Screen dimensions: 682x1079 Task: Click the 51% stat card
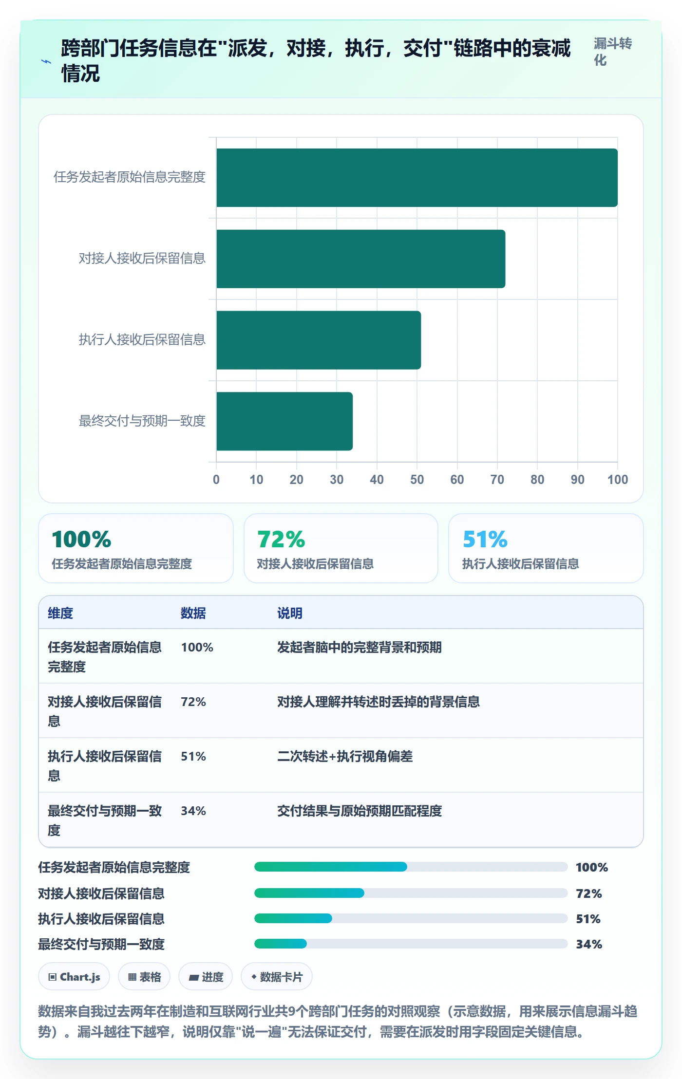546,548
